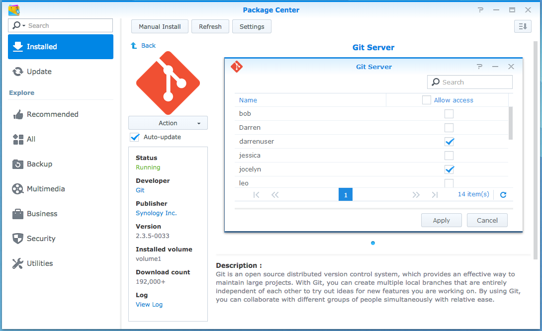The image size is (542, 331).
Task: Browse Recommended packages
Action: tap(61, 114)
